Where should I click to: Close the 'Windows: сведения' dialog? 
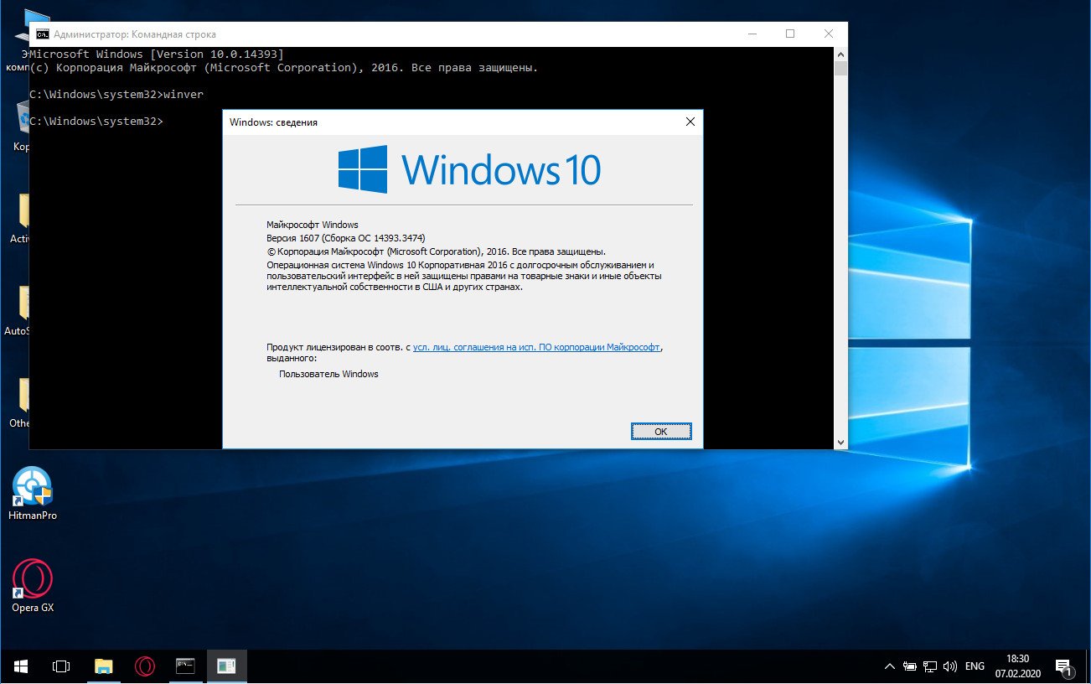pyautogui.click(x=690, y=122)
